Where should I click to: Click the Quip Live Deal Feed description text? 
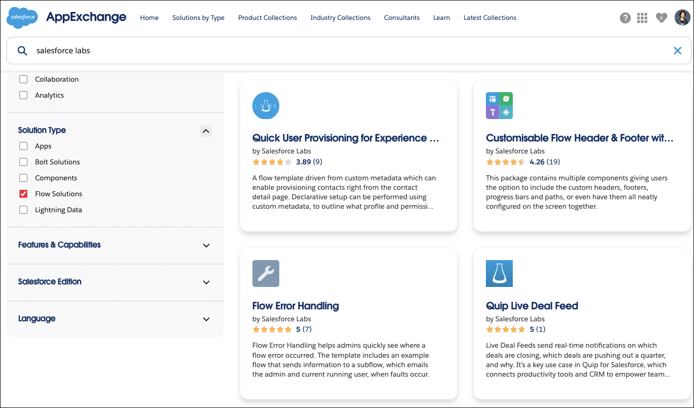[578, 360]
